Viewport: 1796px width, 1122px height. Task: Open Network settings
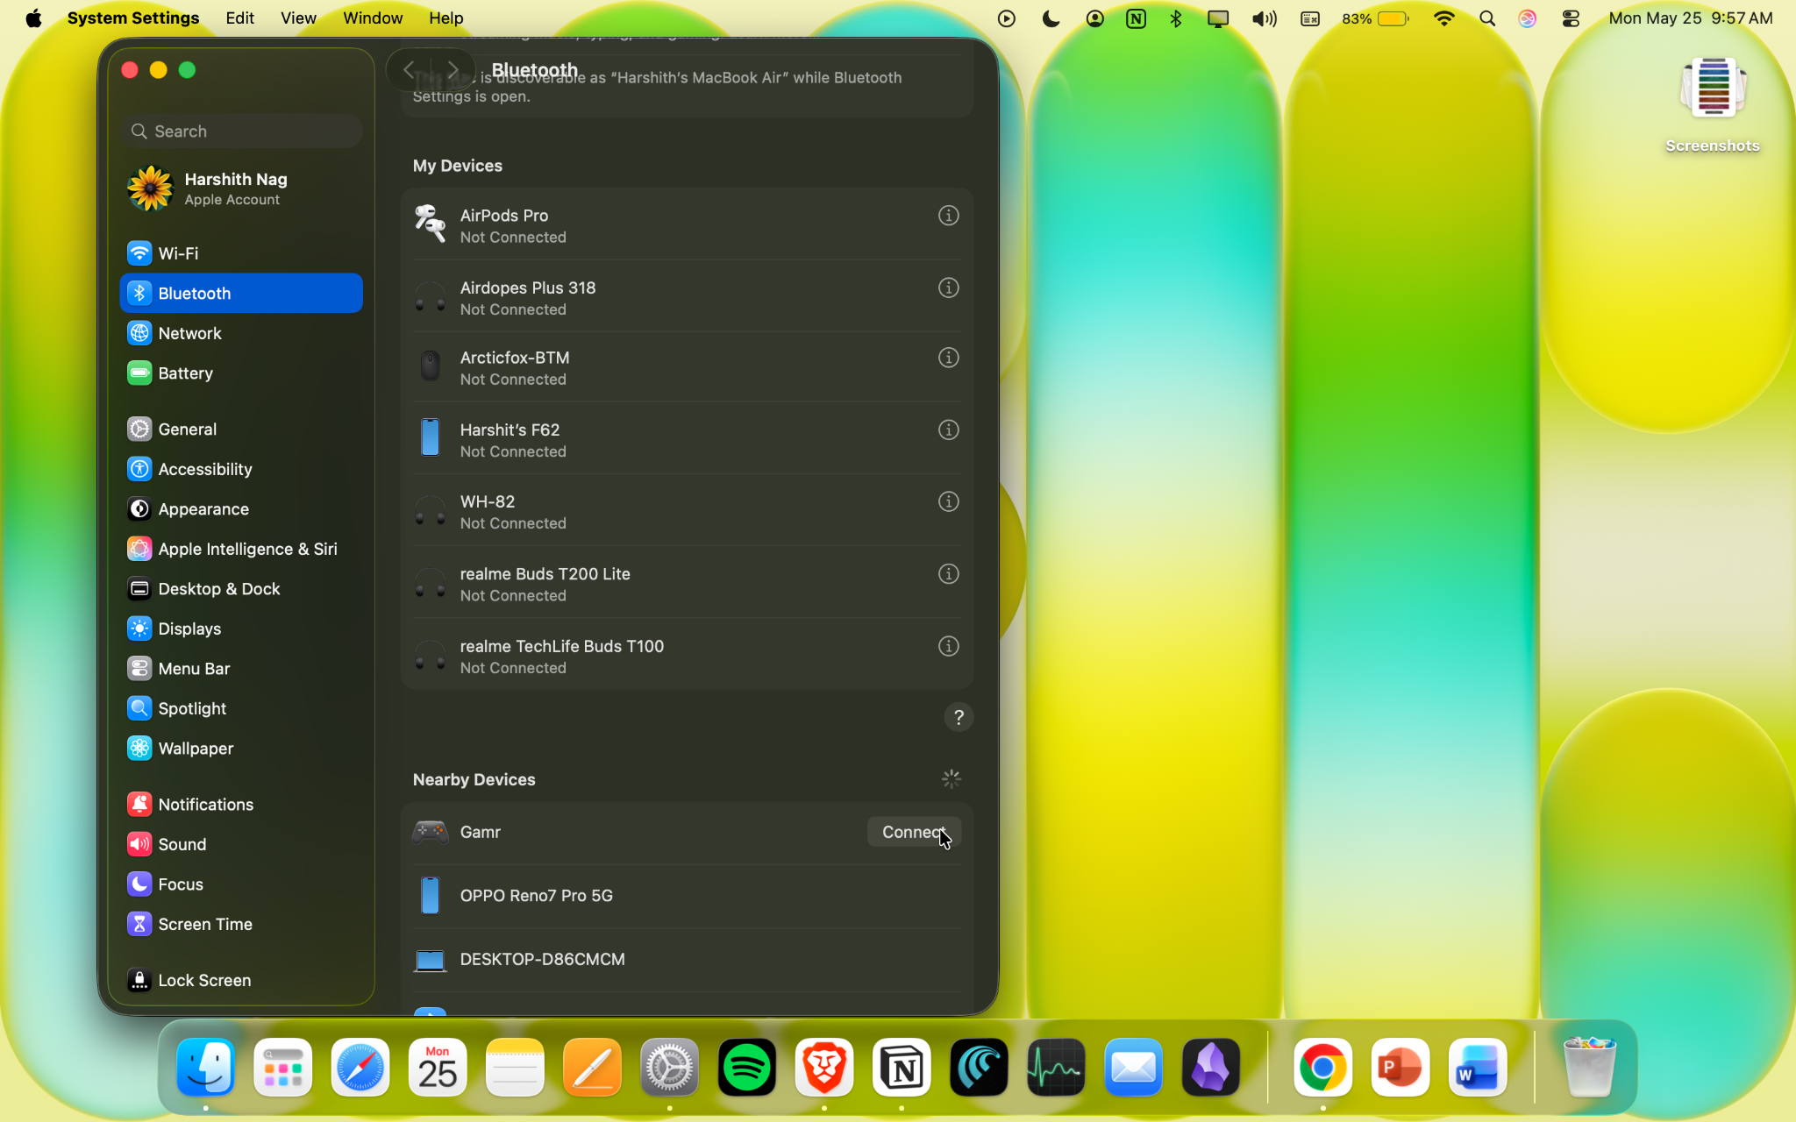click(x=241, y=333)
